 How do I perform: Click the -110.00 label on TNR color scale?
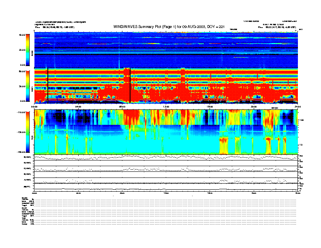(21, 112)
